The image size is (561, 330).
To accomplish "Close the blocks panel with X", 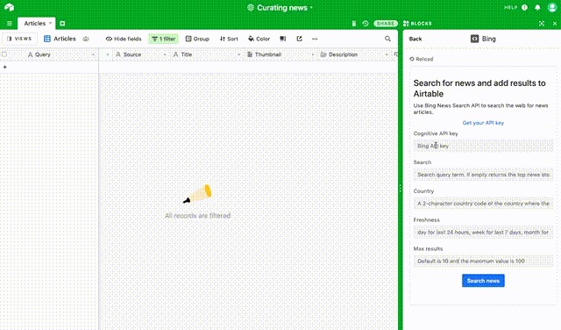I will click(555, 24).
